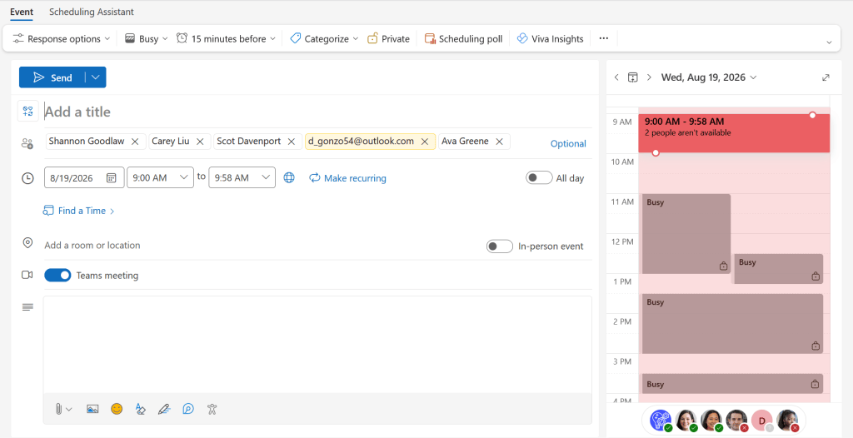
Task: Click the time zone globe icon
Action: (x=289, y=177)
